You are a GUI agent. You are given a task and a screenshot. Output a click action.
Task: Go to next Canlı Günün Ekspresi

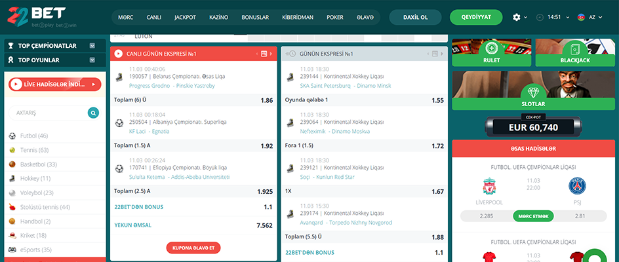point(271,54)
